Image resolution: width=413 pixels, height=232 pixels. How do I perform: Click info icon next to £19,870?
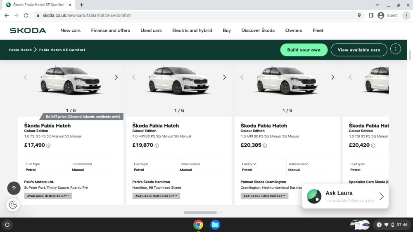click(x=157, y=145)
